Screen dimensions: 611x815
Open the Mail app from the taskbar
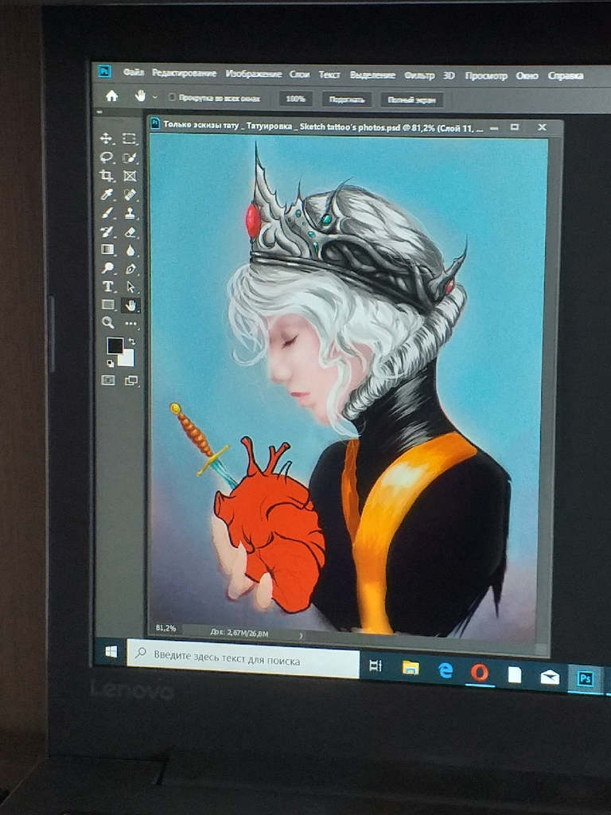549,677
